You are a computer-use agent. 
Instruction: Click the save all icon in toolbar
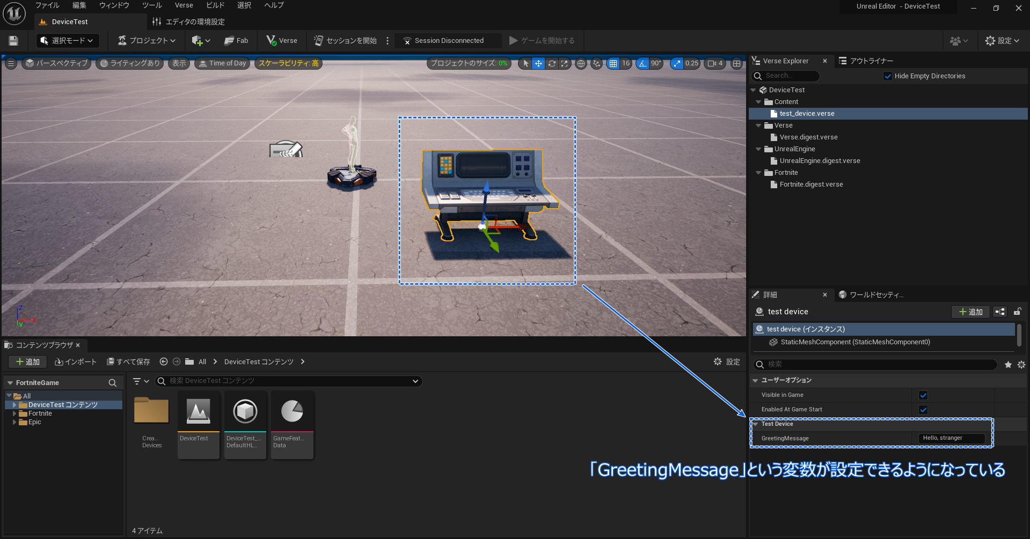click(12, 40)
